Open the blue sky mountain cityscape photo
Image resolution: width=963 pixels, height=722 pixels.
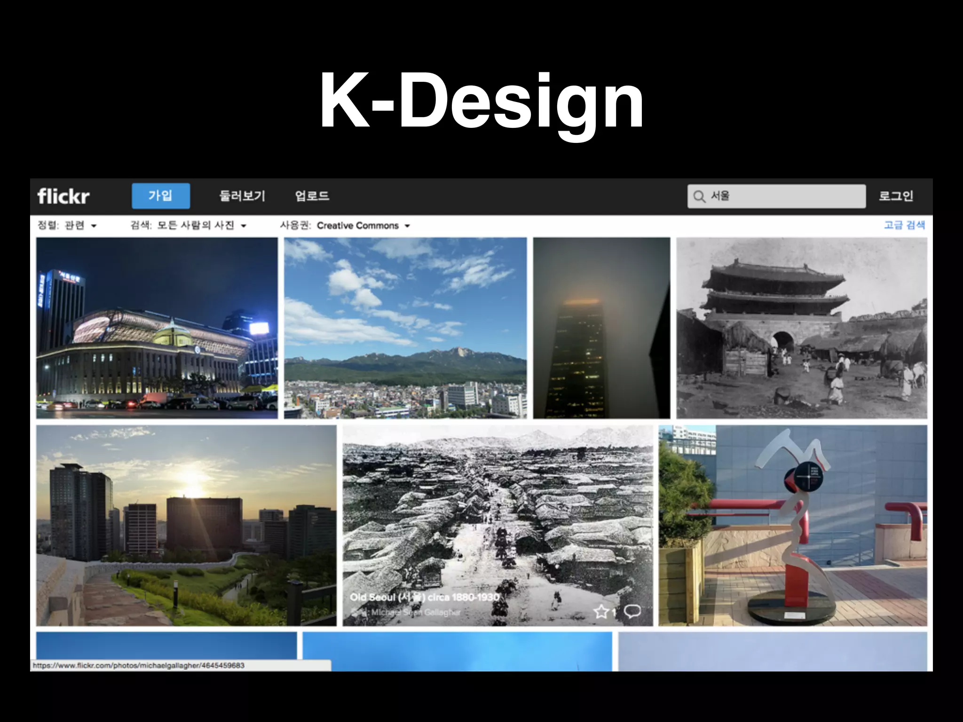(405, 328)
